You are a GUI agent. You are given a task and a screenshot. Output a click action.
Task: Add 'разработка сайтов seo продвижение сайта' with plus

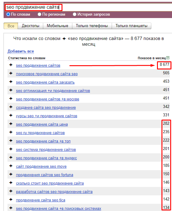click(x=11, y=191)
